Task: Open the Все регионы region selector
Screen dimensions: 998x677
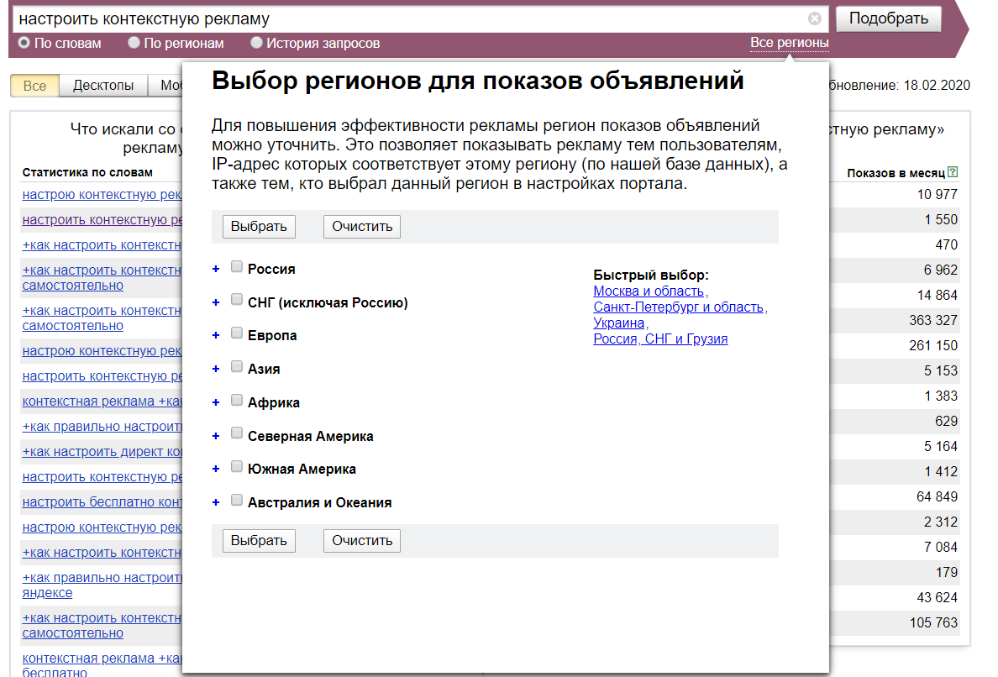Action: click(x=789, y=43)
